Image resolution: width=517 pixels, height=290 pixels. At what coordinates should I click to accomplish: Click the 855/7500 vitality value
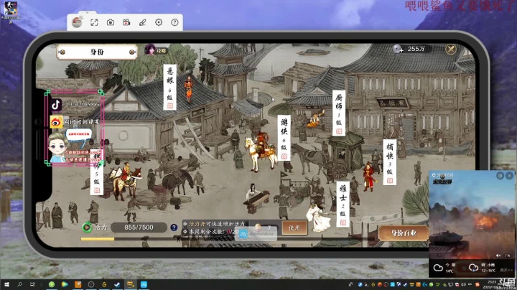click(x=139, y=228)
